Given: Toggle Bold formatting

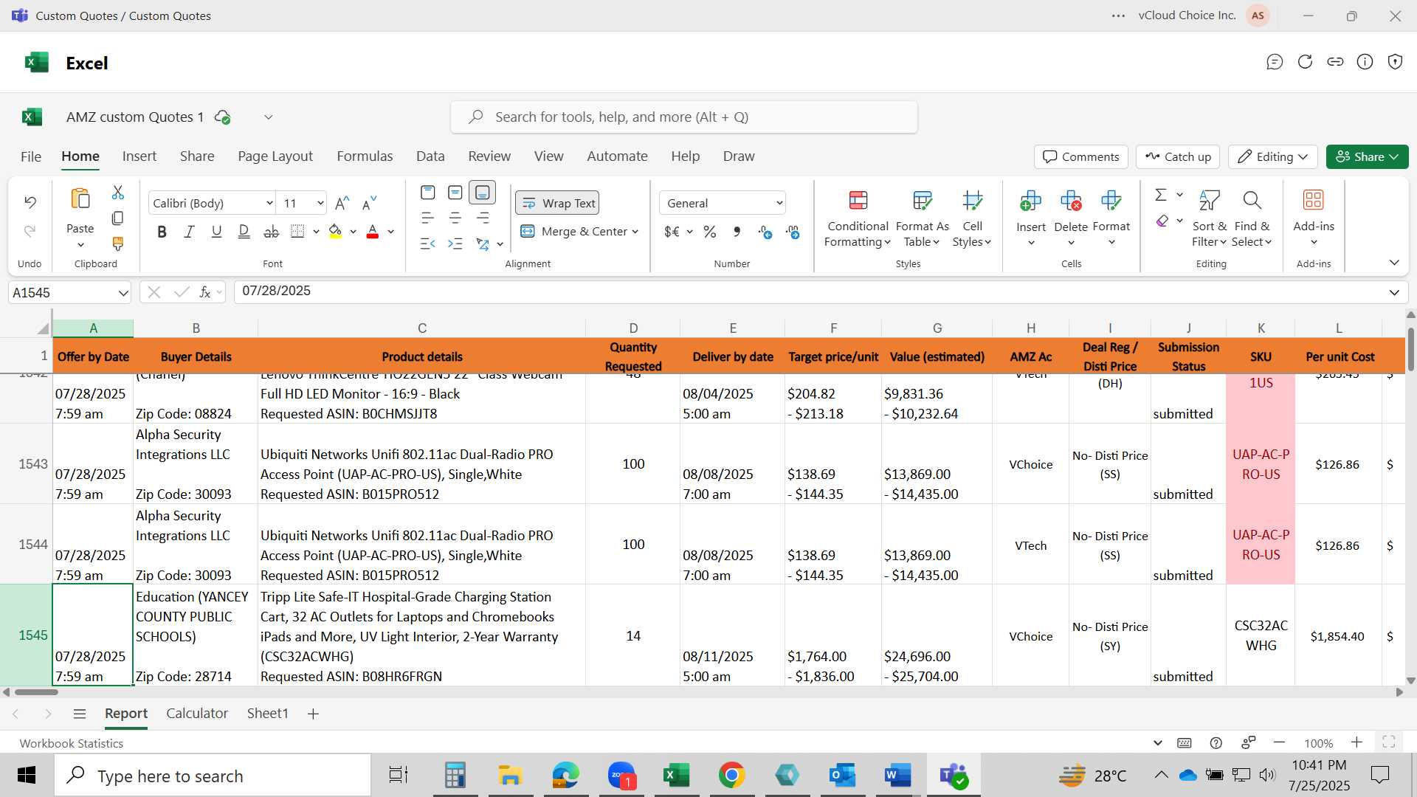Looking at the screenshot, I should tap(162, 232).
